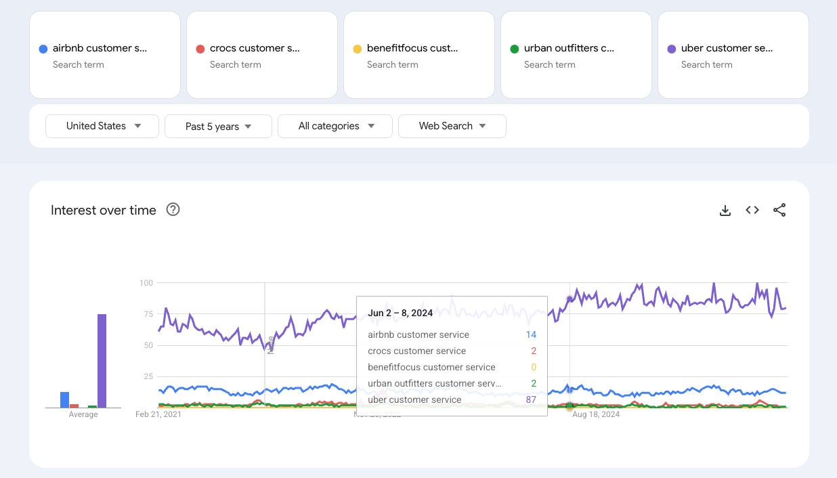The height and width of the screenshot is (478, 837).
Task: Open the All categories dropdown
Action: (335, 127)
